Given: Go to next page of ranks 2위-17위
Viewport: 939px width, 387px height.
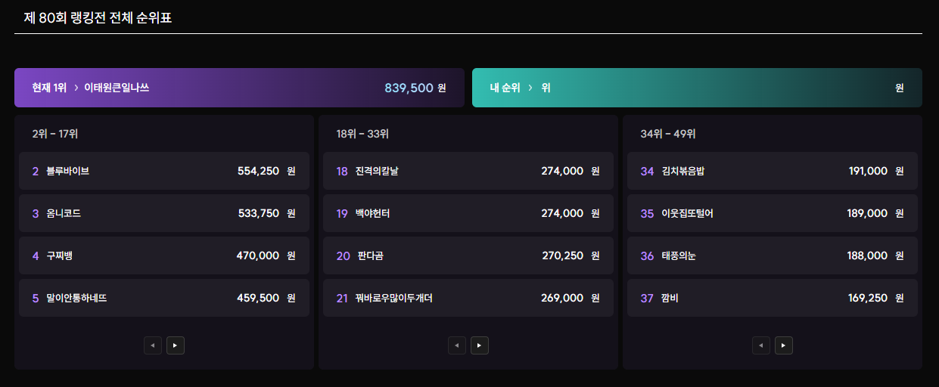Looking at the screenshot, I should (x=176, y=345).
